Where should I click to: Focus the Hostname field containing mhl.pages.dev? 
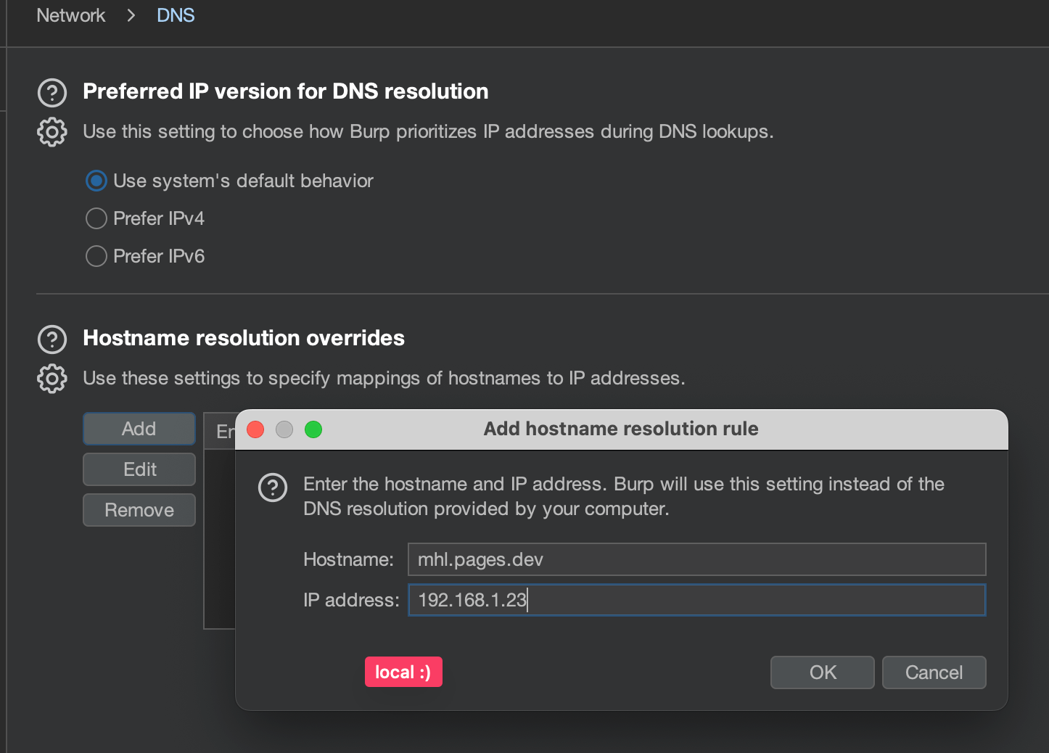pyautogui.click(x=697, y=559)
